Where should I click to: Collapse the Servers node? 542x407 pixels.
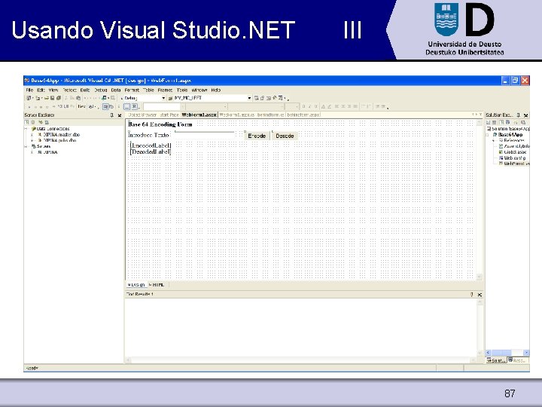click(x=26, y=146)
